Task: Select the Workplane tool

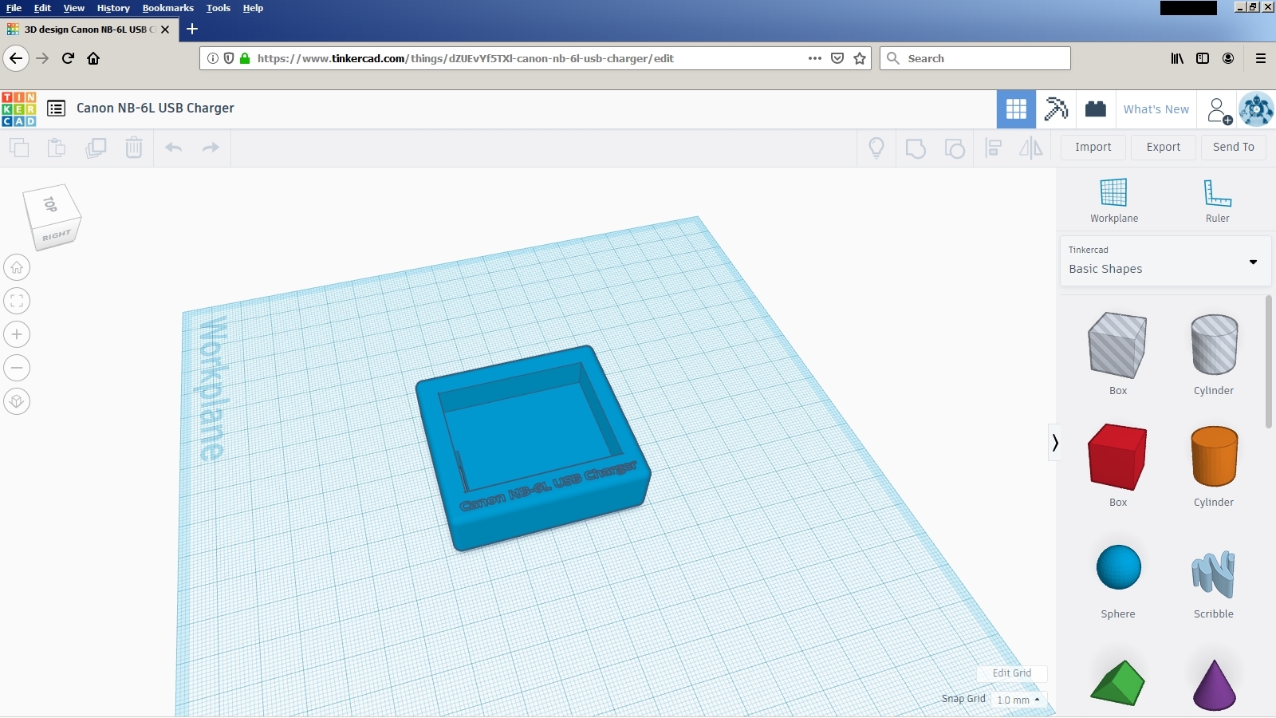Action: 1114,201
